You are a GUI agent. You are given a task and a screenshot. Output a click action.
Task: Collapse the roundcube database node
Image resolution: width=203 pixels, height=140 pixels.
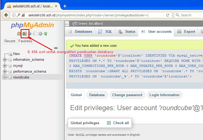pyautogui.click(x=5, y=77)
